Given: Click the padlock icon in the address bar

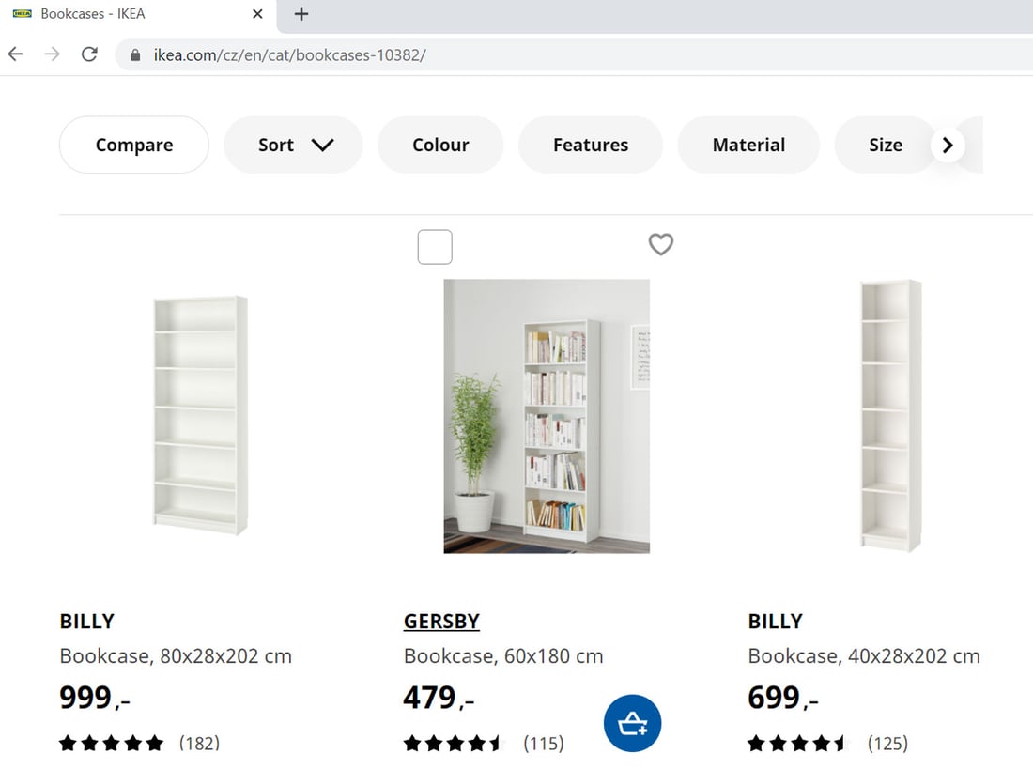Looking at the screenshot, I should point(137,54).
